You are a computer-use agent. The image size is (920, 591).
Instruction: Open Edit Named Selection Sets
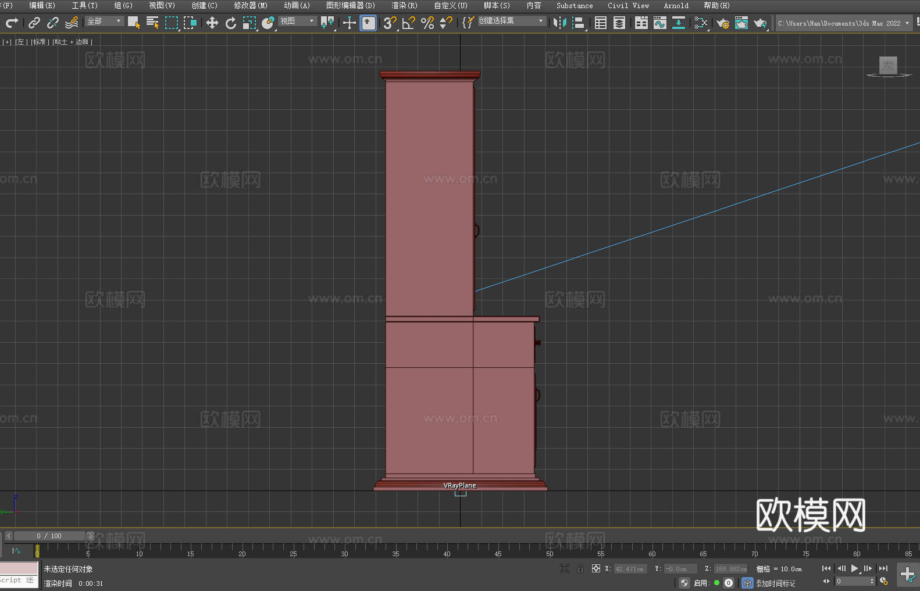click(468, 23)
